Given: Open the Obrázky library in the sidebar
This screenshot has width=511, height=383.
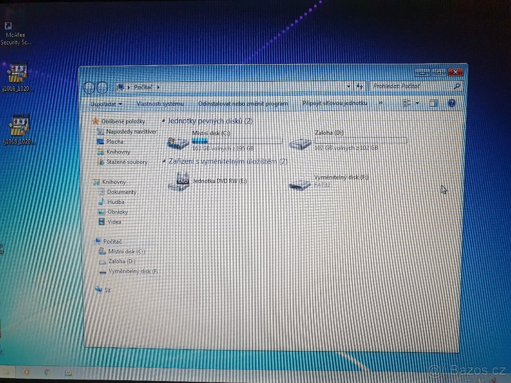Looking at the screenshot, I should (x=118, y=212).
